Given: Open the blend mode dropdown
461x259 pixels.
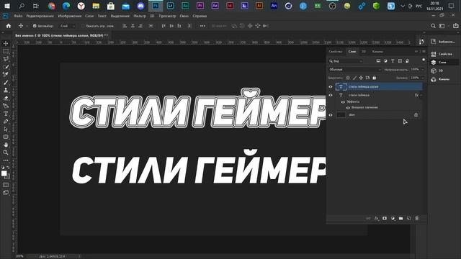Looking at the screenshot, I should [x=355, y=70].
